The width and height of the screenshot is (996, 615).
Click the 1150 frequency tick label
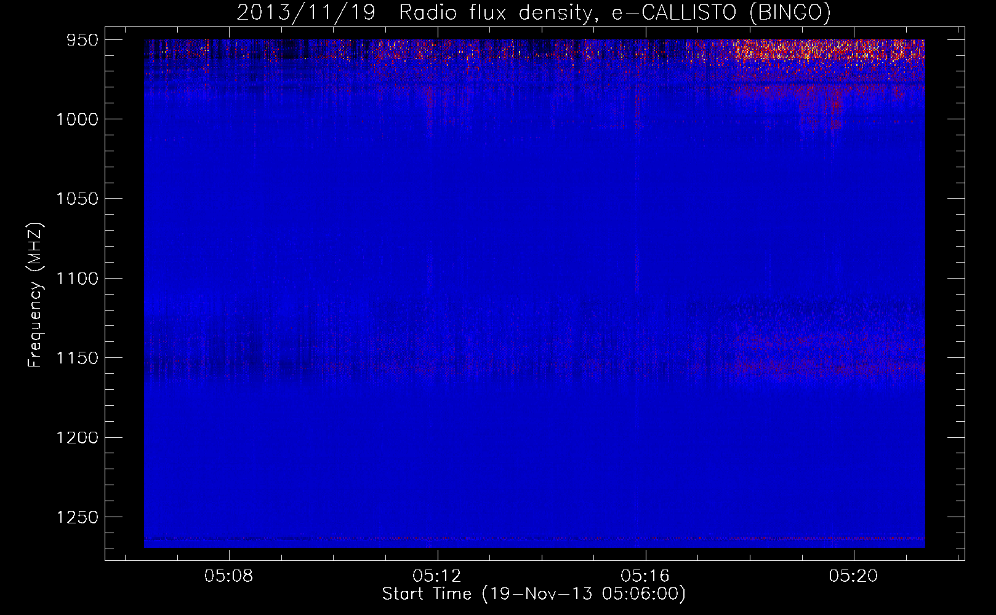pos(78,358)
